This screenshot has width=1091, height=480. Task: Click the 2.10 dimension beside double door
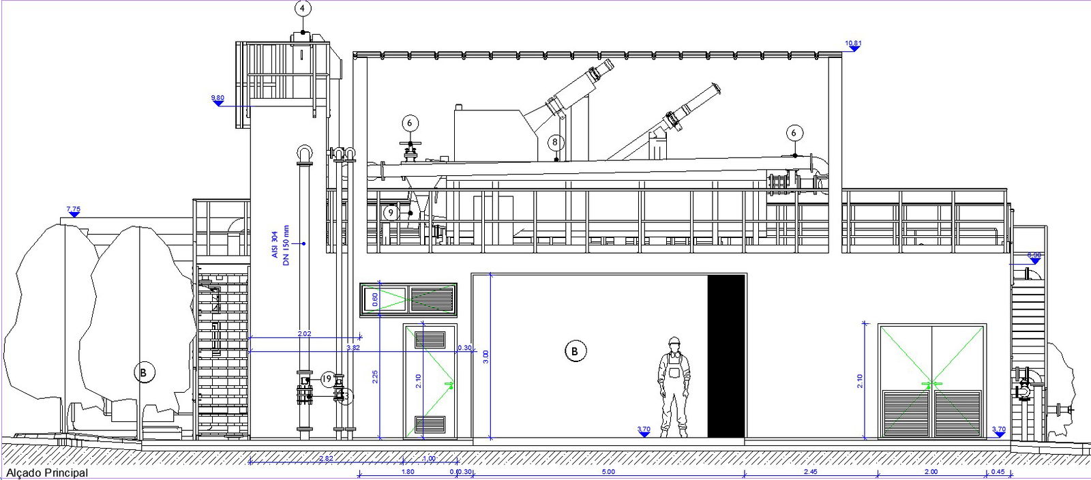pyautogui.click(x=860, y=381)
